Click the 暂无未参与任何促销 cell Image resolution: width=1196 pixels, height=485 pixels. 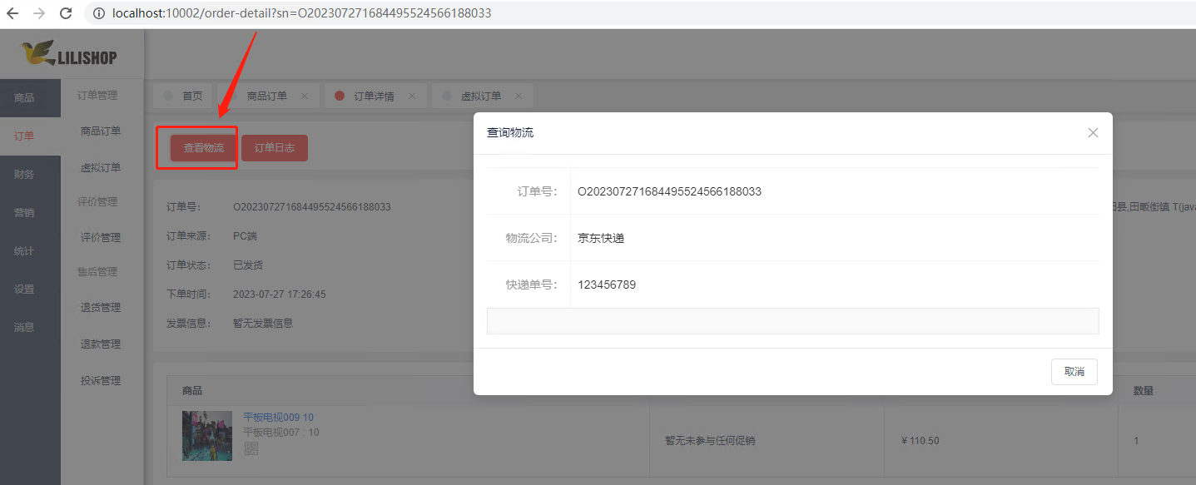coord(709,441)
